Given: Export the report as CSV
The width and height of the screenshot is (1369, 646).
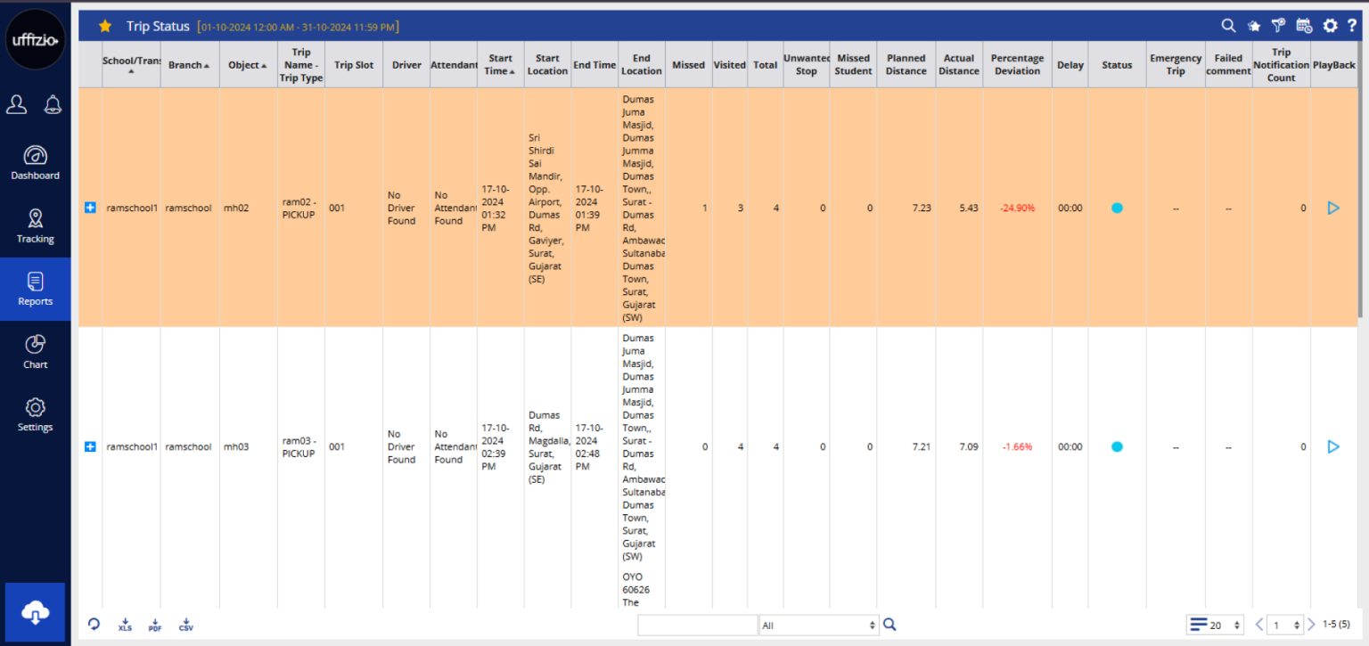Looking at the screenshot, I should (185, 625).
